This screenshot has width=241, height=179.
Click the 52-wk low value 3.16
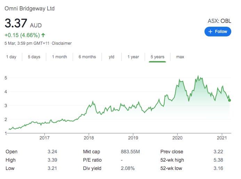point(218,168)
